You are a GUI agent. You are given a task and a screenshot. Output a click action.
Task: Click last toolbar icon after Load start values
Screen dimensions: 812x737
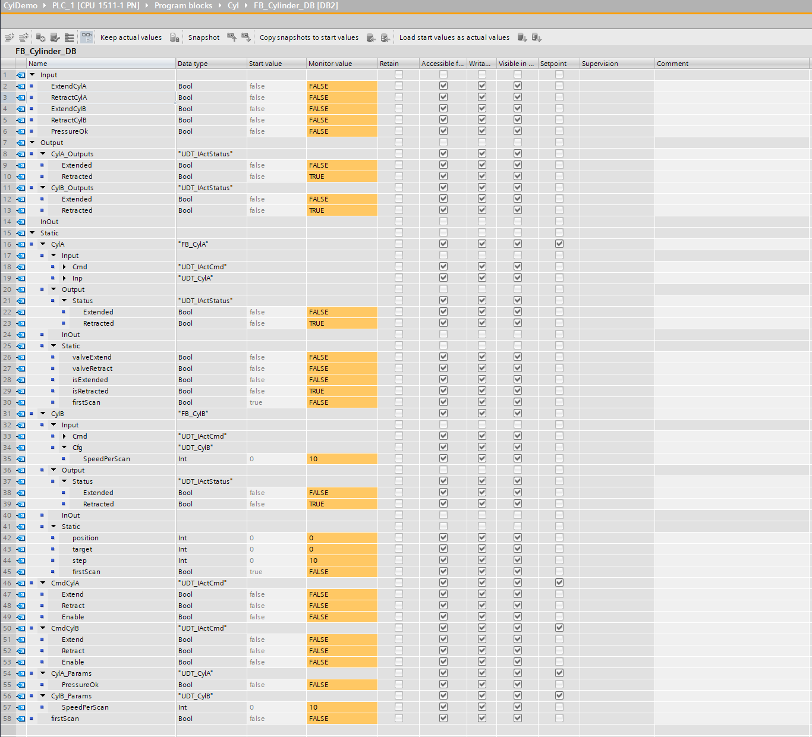tap(537, 37)
